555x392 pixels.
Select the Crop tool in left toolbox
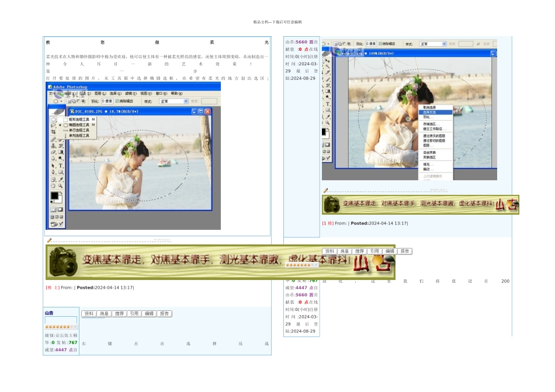pyautogui.click(x=53, y=132)
